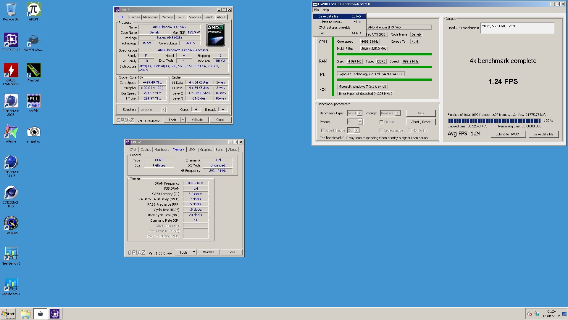Click the green CPU status bar
Viewport: 568px width, 320px height.
[x=384, y=54]
